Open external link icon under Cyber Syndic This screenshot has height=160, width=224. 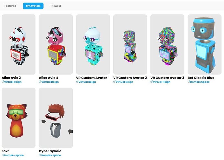click(x=40, y=155)
